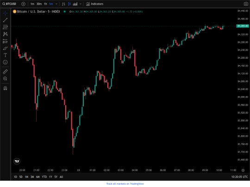250x187 pixels.
Task: Set date range to 1M
Action: pos(26,177)
